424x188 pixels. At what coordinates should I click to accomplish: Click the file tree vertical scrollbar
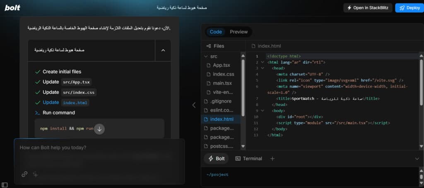pyautogui.click(x=243, y=88)
